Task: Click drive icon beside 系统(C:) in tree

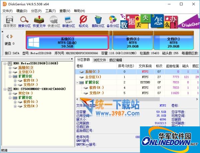Action: tap(15, 68)
